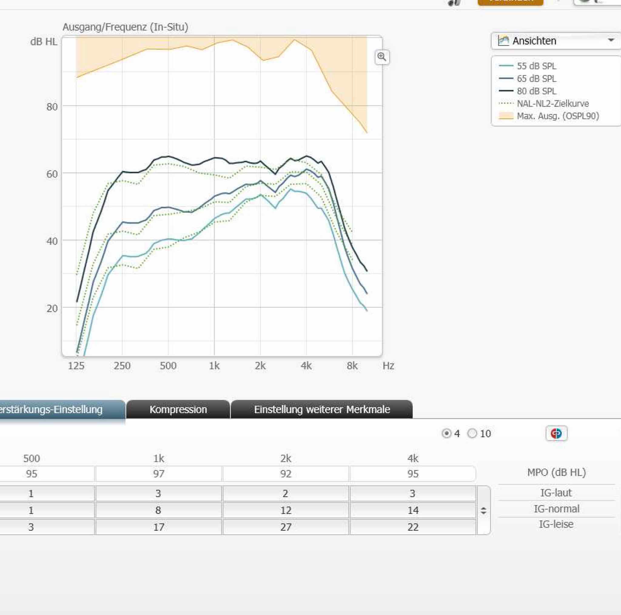The width and height of the screenshot is (621, 615).
Task: Click the 55 dB SPL legend entry
Action: tap(536, 66)
